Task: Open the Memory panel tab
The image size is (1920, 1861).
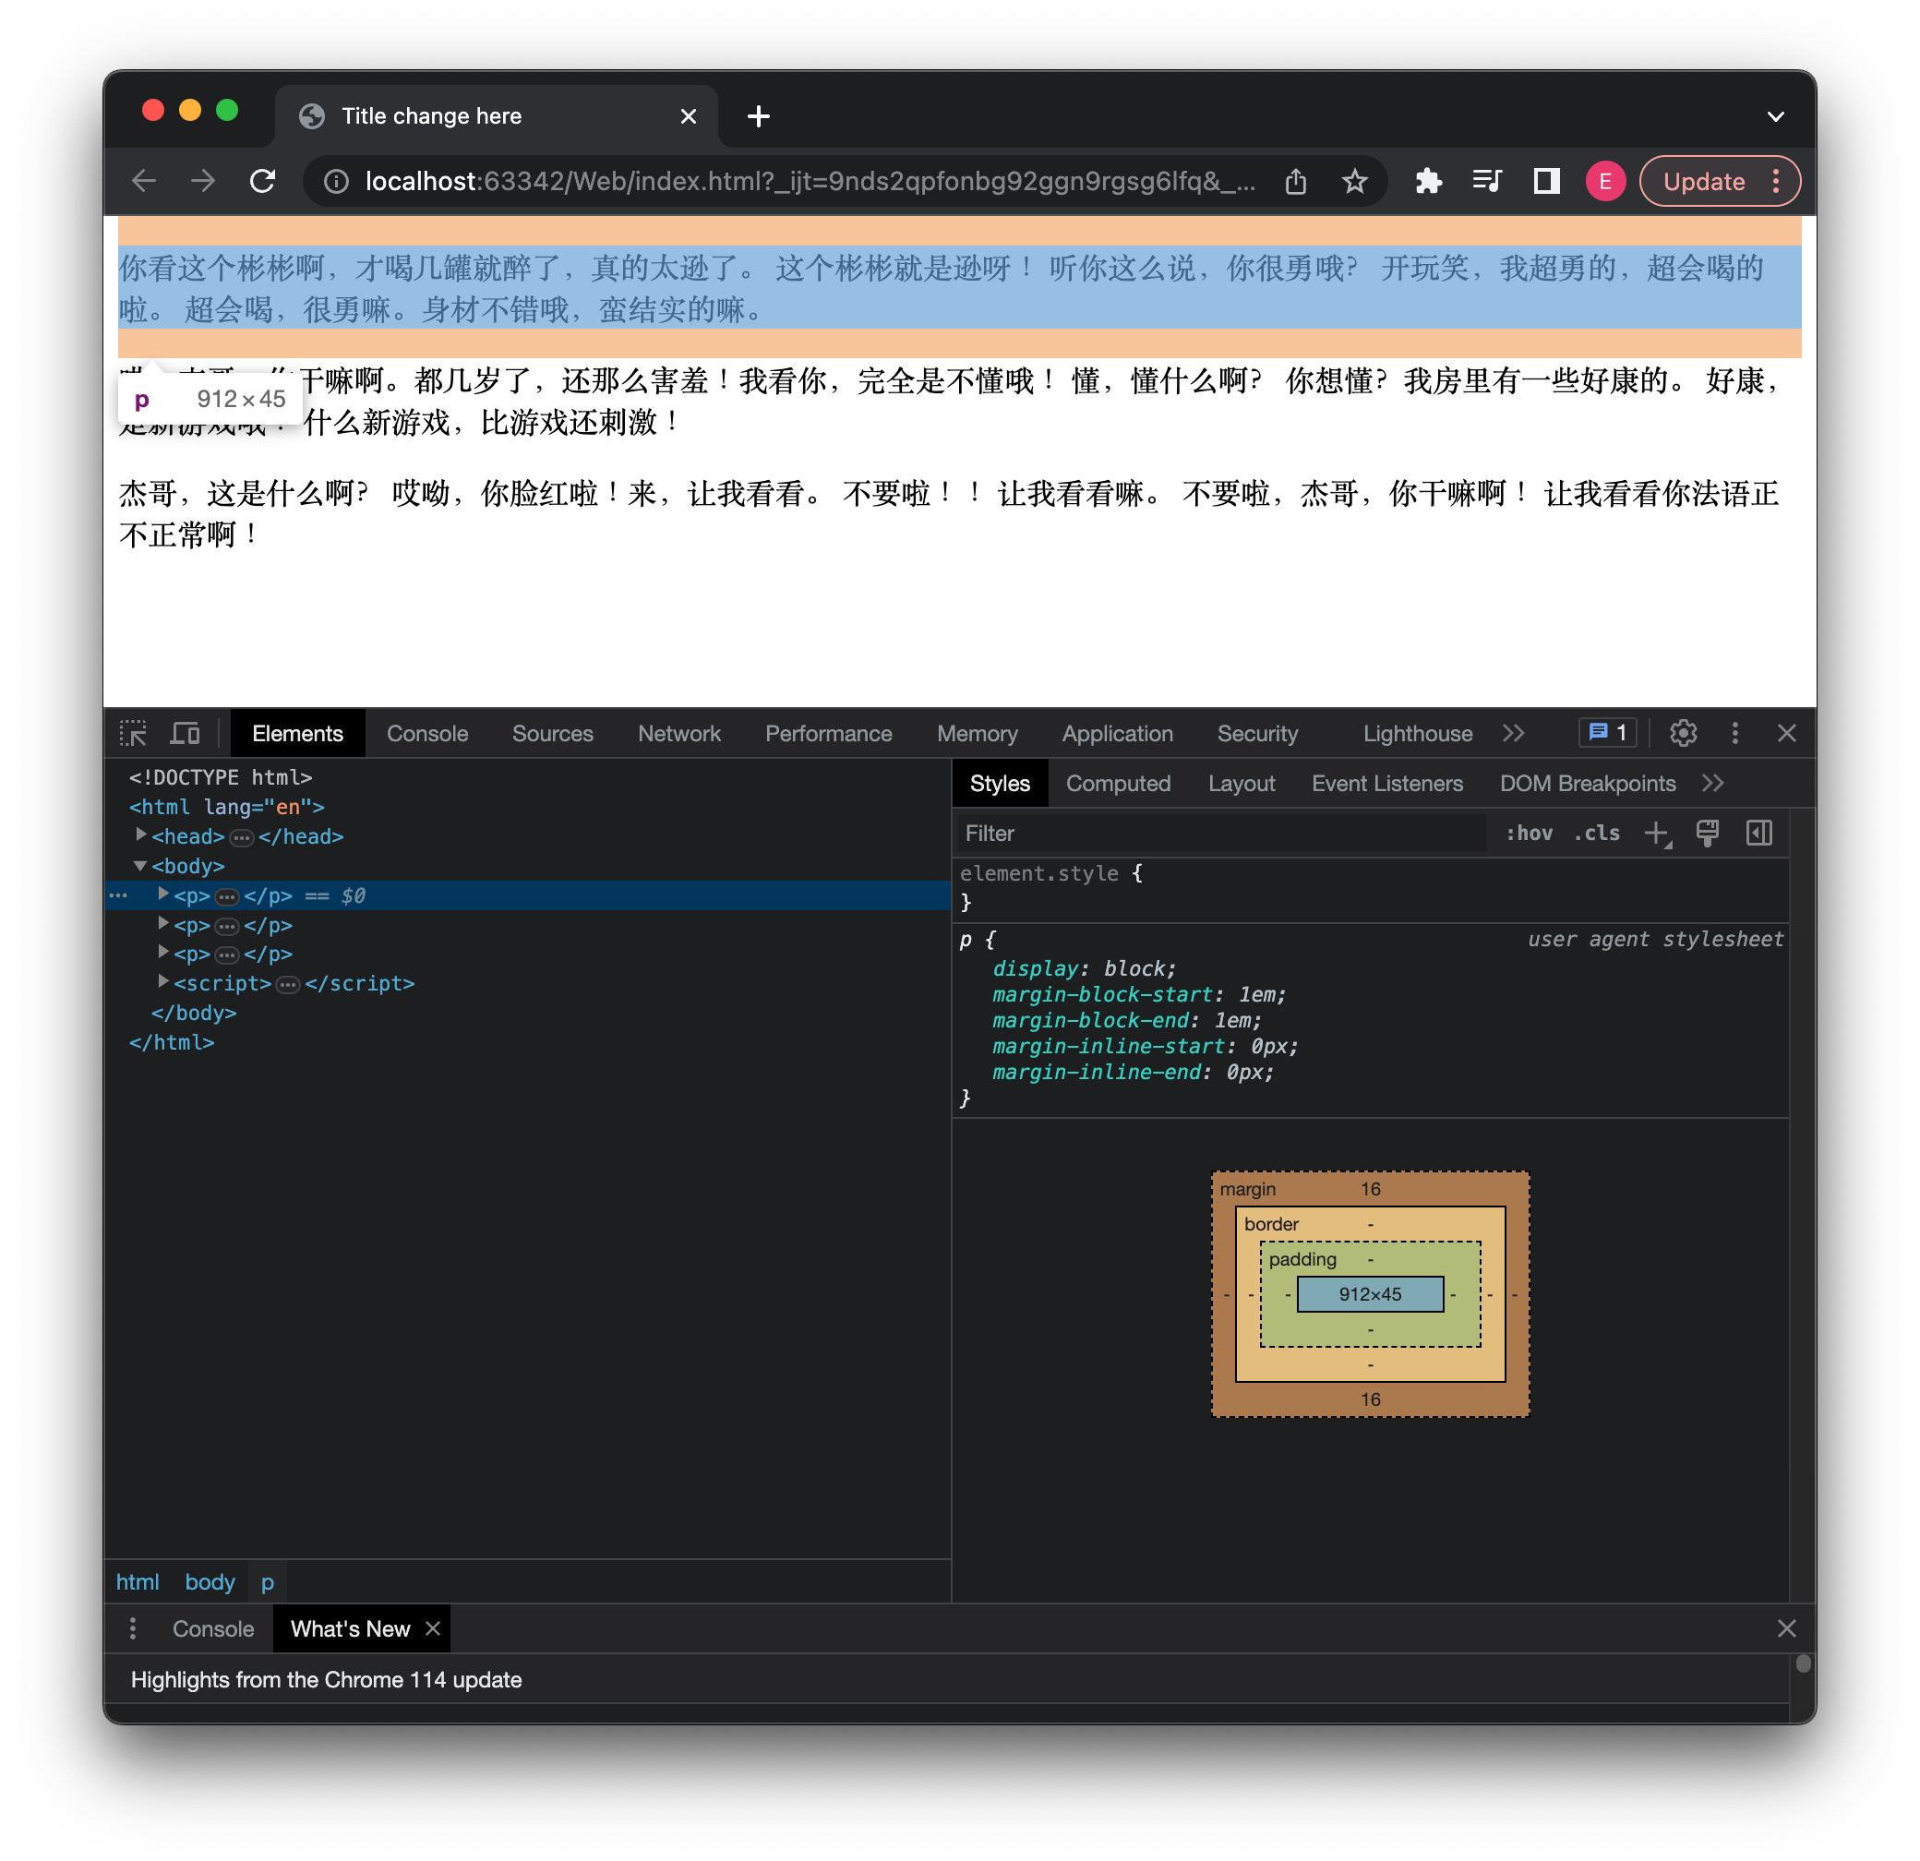Action: 977,734
